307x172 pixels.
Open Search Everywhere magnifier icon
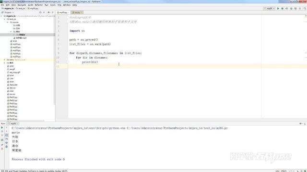pyautogui.click(x=305, y=9)
